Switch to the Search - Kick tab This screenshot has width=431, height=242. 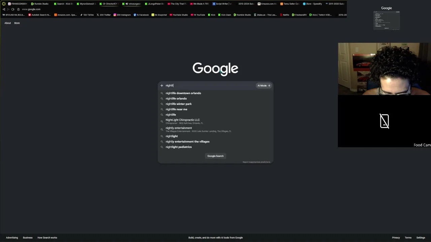(63, 4)
